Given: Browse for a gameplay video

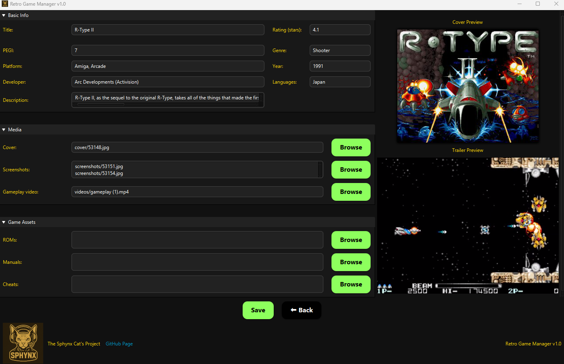Looking at the screenshot, I should [x=350, y=192].
